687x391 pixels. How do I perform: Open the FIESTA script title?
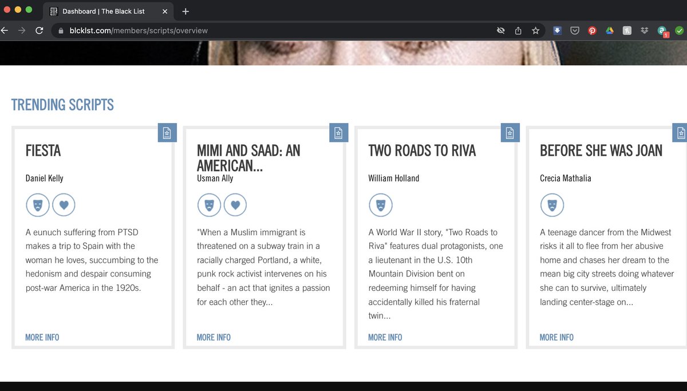[x=43, y=151]
